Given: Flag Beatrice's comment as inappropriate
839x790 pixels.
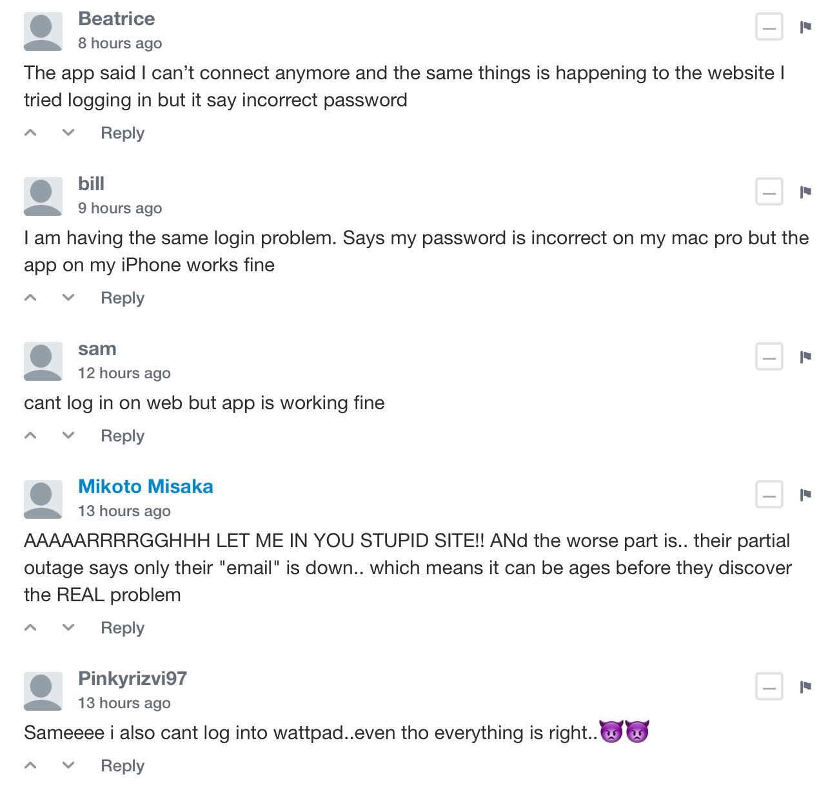Looking at the screenshot, I should [x=805, y=27].
